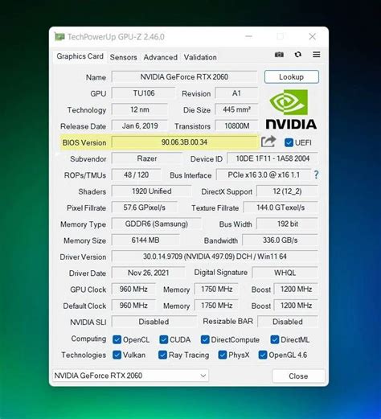
Task: Click the Device ID value 10DE 1F11
Action: click(x=272, y=158)
